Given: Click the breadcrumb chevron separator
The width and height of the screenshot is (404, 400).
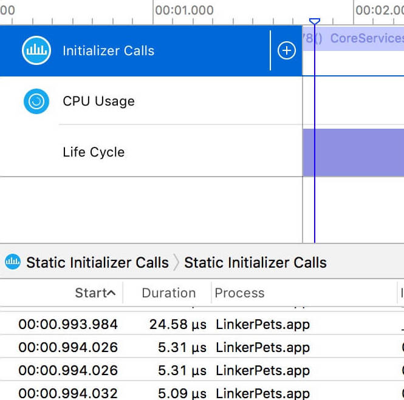Looking at the screenshot, I should (x=176, y=262).
